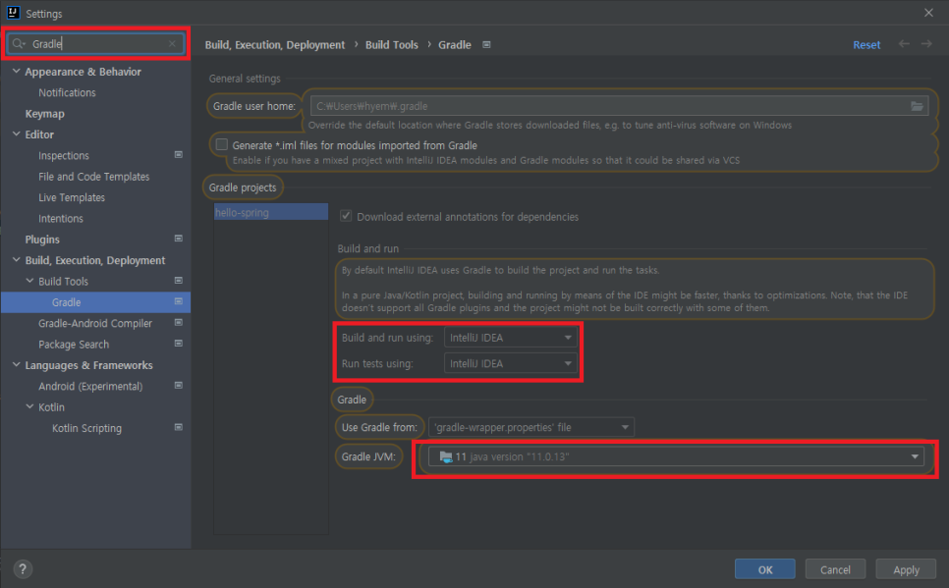
Task: Click project-level icon beside Build Tools
Action: coord(179,281)
